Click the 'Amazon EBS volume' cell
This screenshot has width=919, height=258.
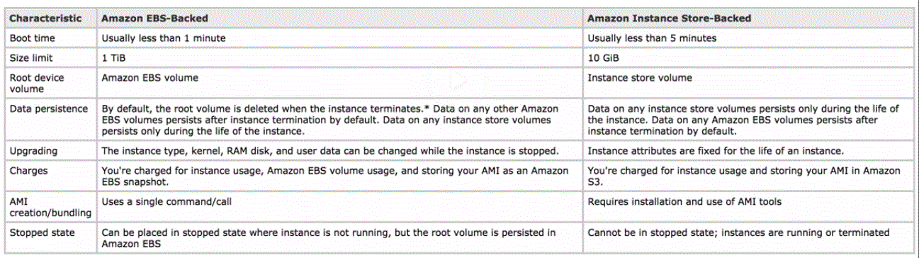pyautogui.click(x=150, y=77)
